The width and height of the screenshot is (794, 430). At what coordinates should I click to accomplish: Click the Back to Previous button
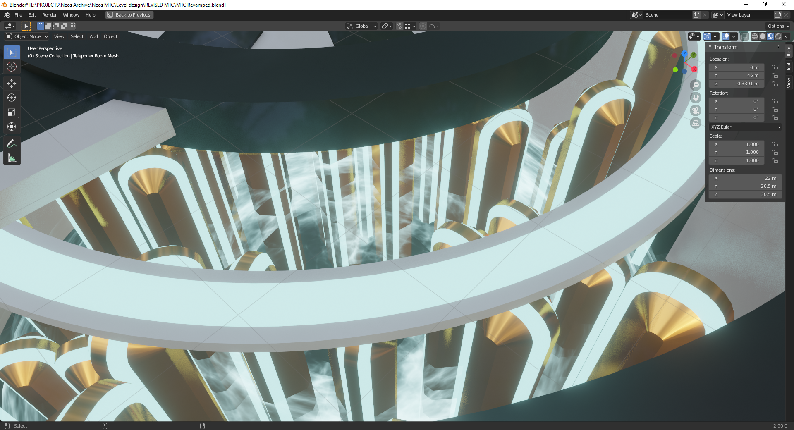coord(129,15)
